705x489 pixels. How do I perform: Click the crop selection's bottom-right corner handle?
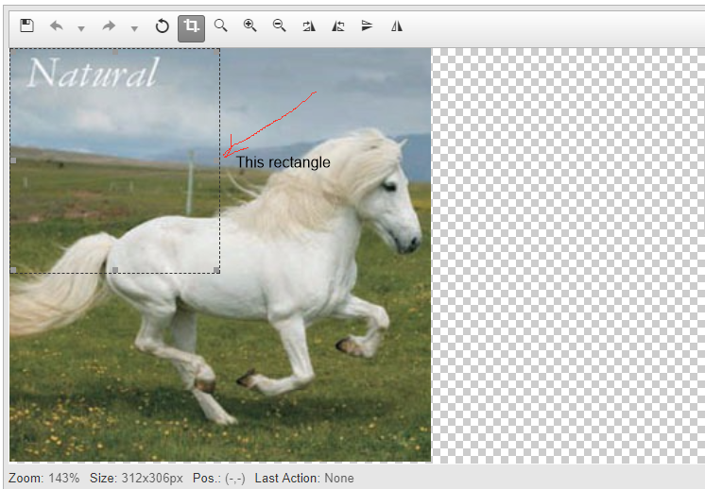click(216, 270)
